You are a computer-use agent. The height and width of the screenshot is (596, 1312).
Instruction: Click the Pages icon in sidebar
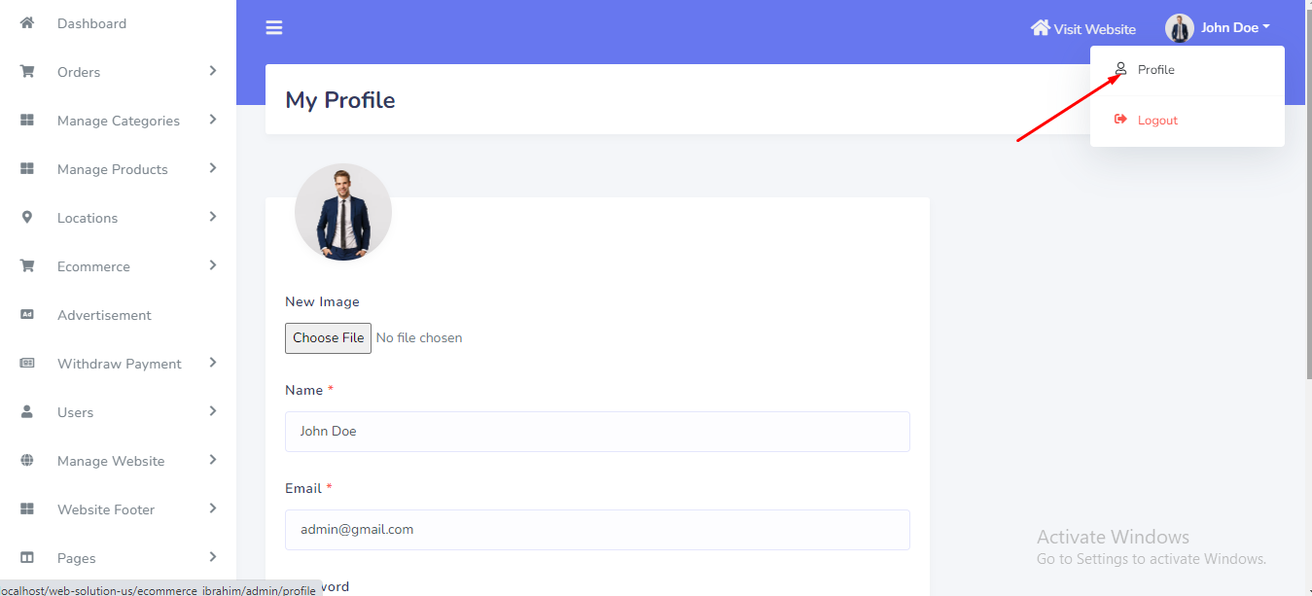pos(27,557)
